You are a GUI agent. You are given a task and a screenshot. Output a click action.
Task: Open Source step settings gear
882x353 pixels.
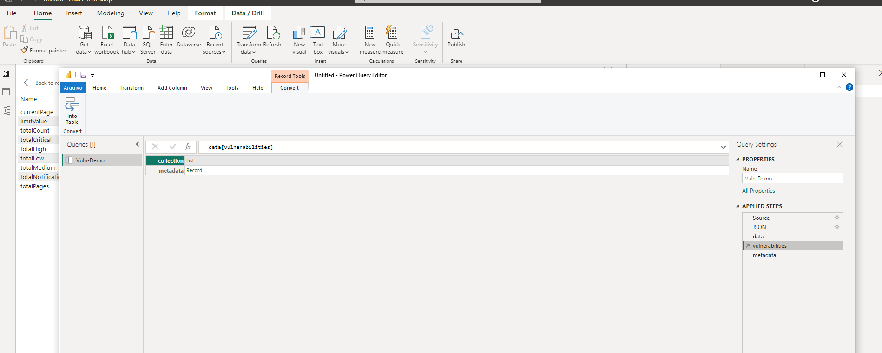(x=837, y=218)
